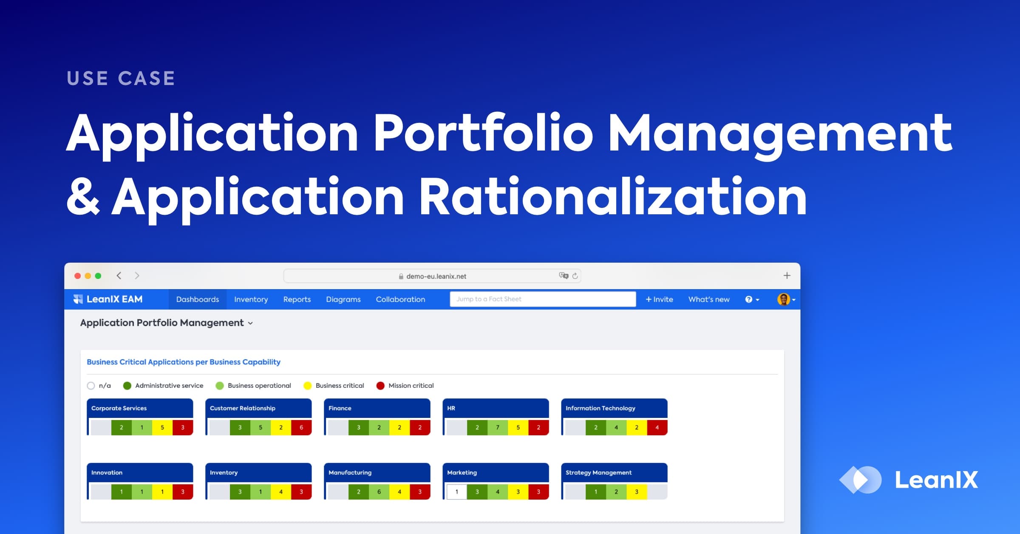Open the Diagrams menu item

click(343, 299)
